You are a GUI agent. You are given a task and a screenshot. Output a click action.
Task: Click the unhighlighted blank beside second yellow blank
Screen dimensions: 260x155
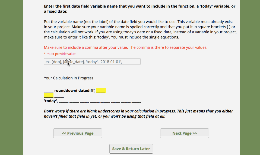59,96
